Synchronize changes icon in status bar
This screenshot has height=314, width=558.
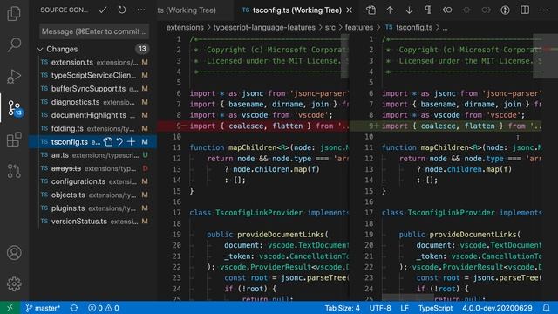74,308
